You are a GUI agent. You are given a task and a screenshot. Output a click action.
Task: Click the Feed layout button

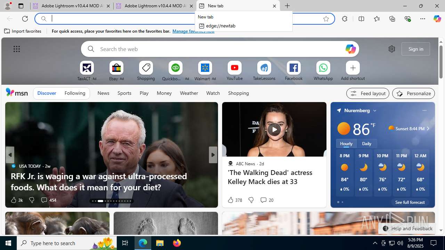click(x=368, y=93)
